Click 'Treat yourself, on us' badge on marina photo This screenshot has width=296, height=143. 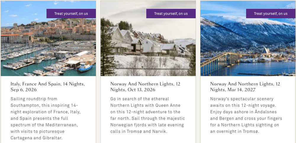[71, 14]
